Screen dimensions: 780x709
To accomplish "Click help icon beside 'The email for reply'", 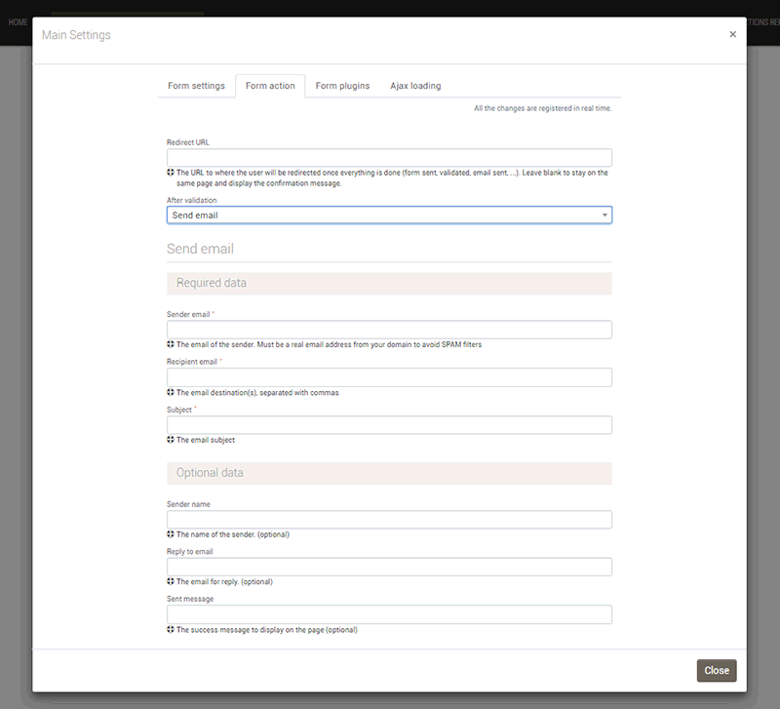I will pos(171,582).
